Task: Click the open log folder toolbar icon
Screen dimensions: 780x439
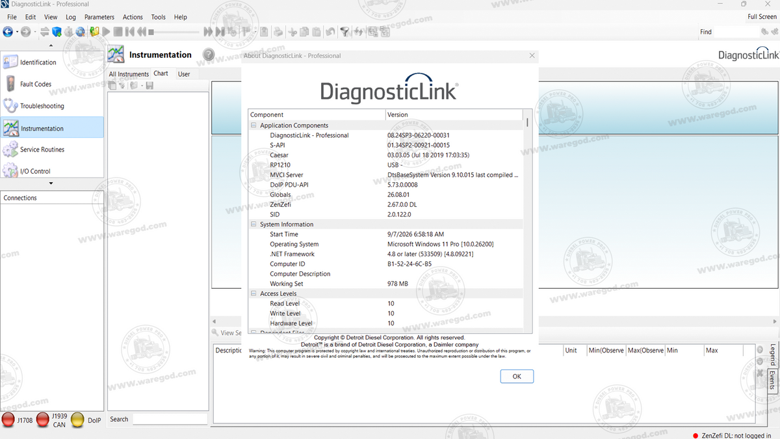Action: pos(94,31)
